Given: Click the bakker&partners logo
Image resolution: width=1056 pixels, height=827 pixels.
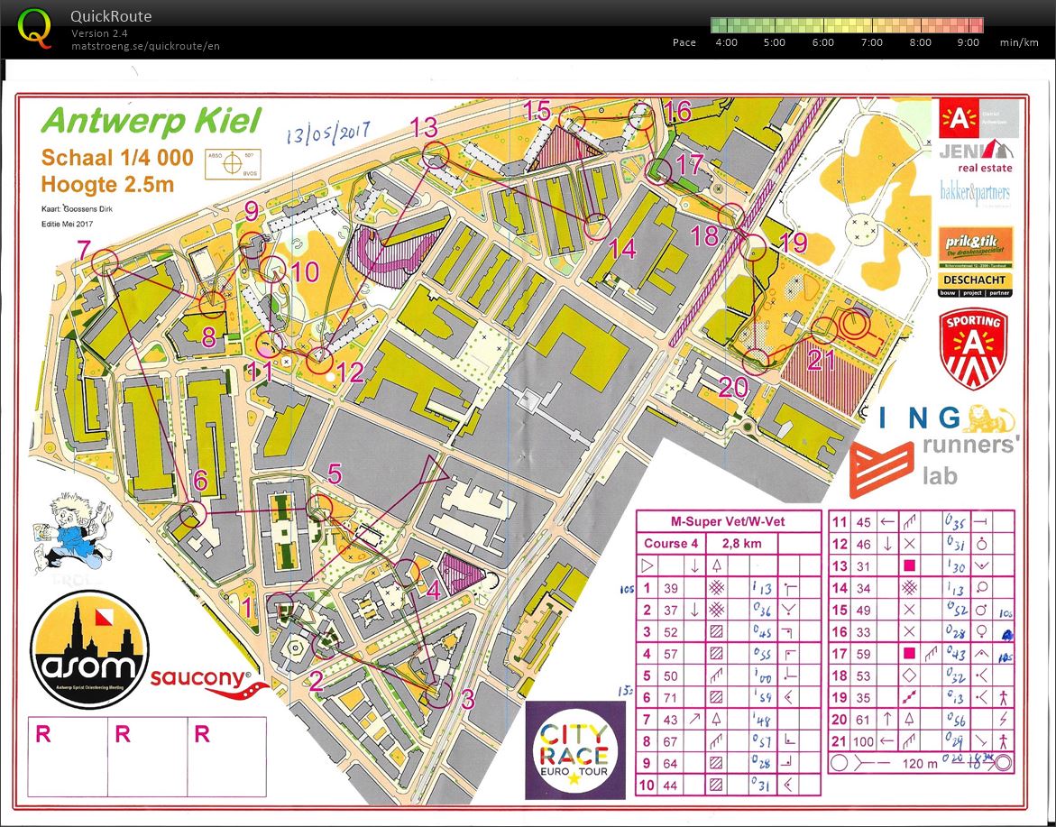Looking at the screenshot, I should 975,193.
